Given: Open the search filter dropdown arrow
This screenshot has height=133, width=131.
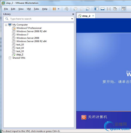Looking at the screenshot, I should pyautogui.click(x=72, y=19).
